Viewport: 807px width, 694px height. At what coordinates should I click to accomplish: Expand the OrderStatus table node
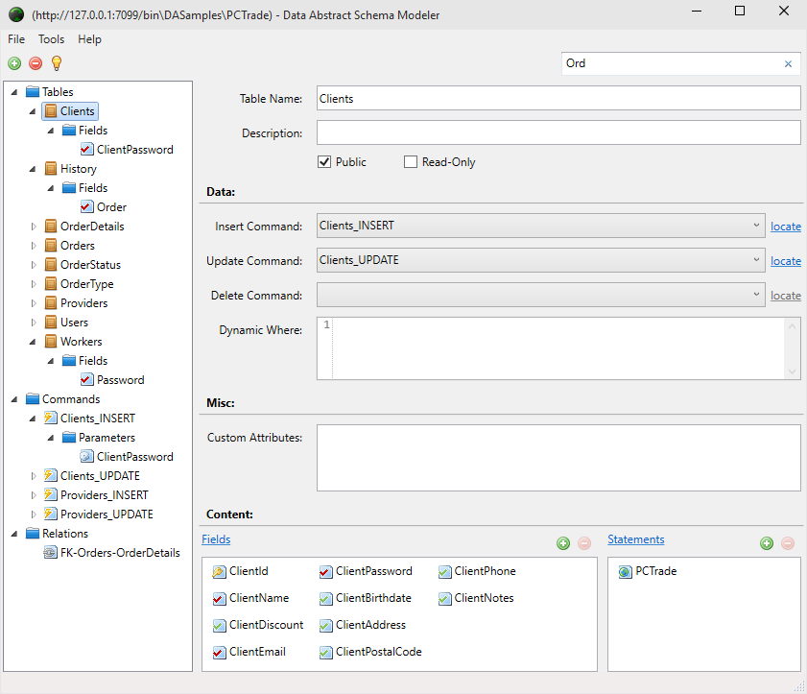pyautogui.click(x=34, y=265)
